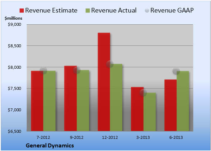Click the GAAP marker dot for 6-2013

point(176,71)
